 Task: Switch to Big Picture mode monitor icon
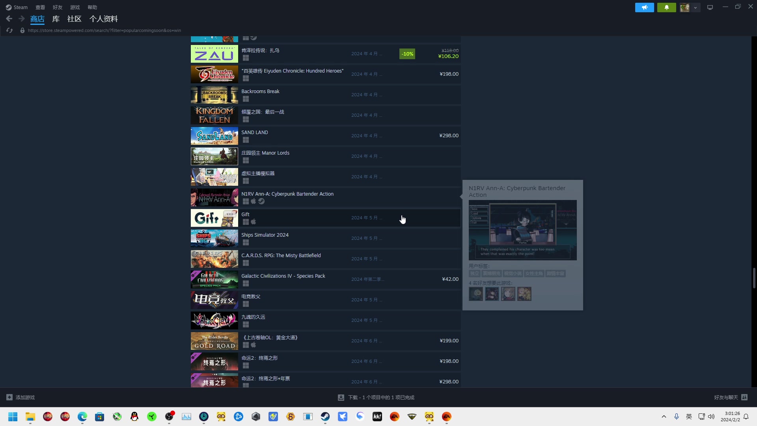pyautogui.click(x=710, y=7)
